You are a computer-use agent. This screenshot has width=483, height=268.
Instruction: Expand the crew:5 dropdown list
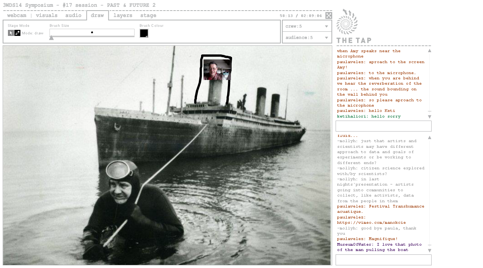point(307,26)
